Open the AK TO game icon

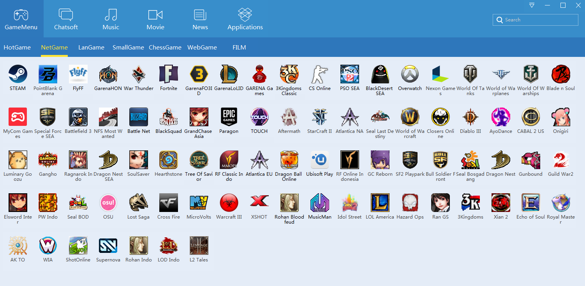[x=18, y=245]
